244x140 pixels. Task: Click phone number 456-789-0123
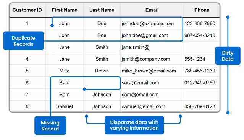click(200, 106)
